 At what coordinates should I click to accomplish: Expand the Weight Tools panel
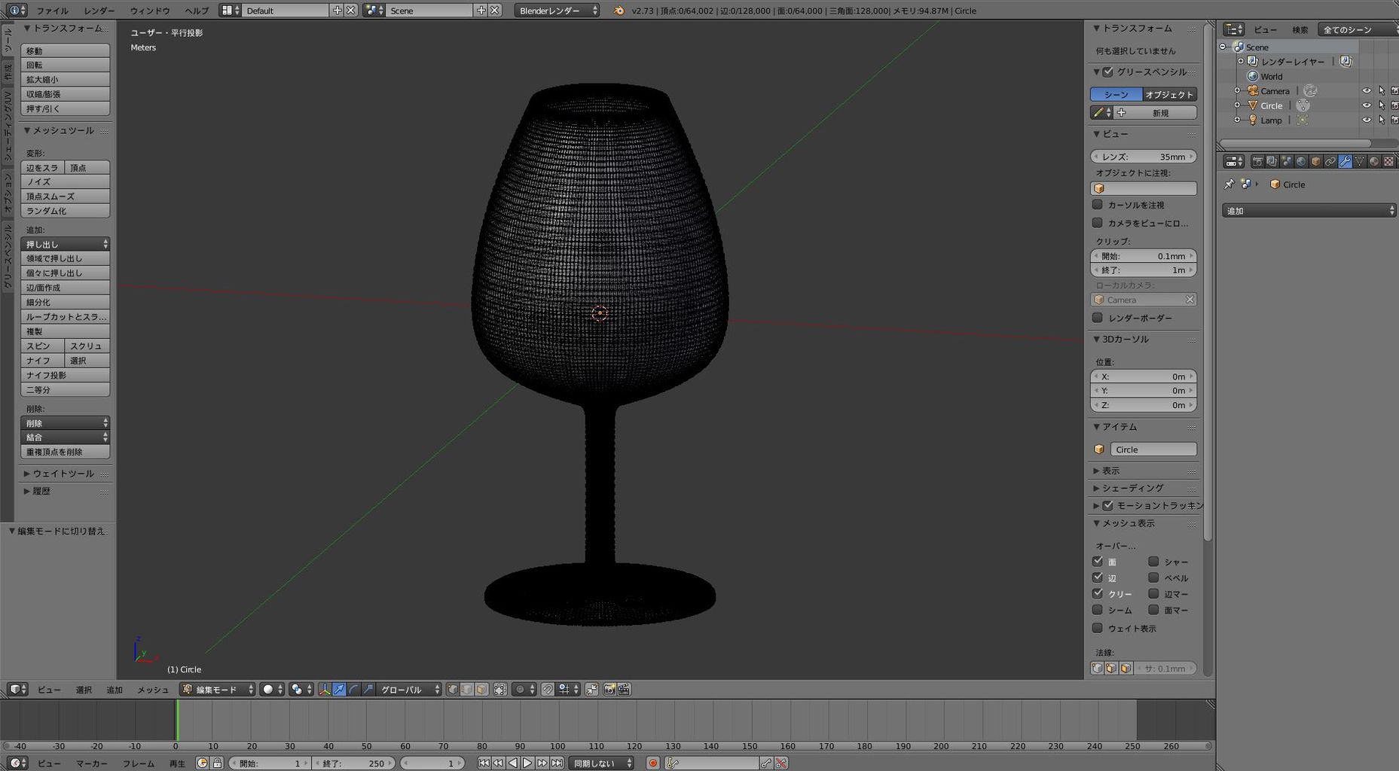point(63,474)
